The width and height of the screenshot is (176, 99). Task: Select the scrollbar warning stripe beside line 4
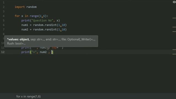coord(174,18)
